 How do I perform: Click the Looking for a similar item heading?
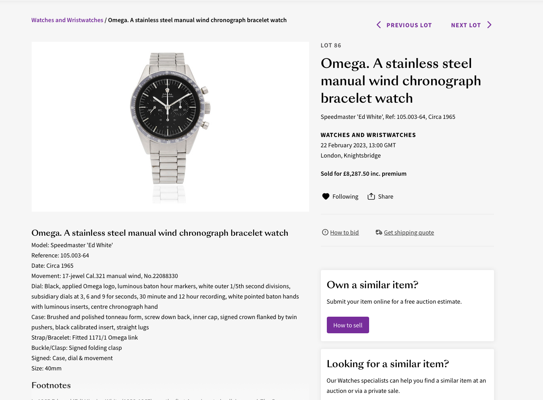388,364
